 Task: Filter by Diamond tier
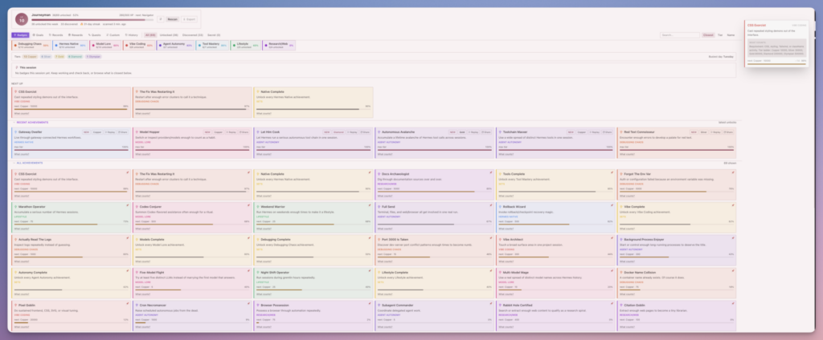point(75,57)
